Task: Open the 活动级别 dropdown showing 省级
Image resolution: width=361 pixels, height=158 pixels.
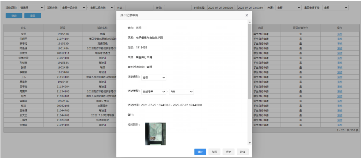Action: pyautogui.click(x=153, y=77)
